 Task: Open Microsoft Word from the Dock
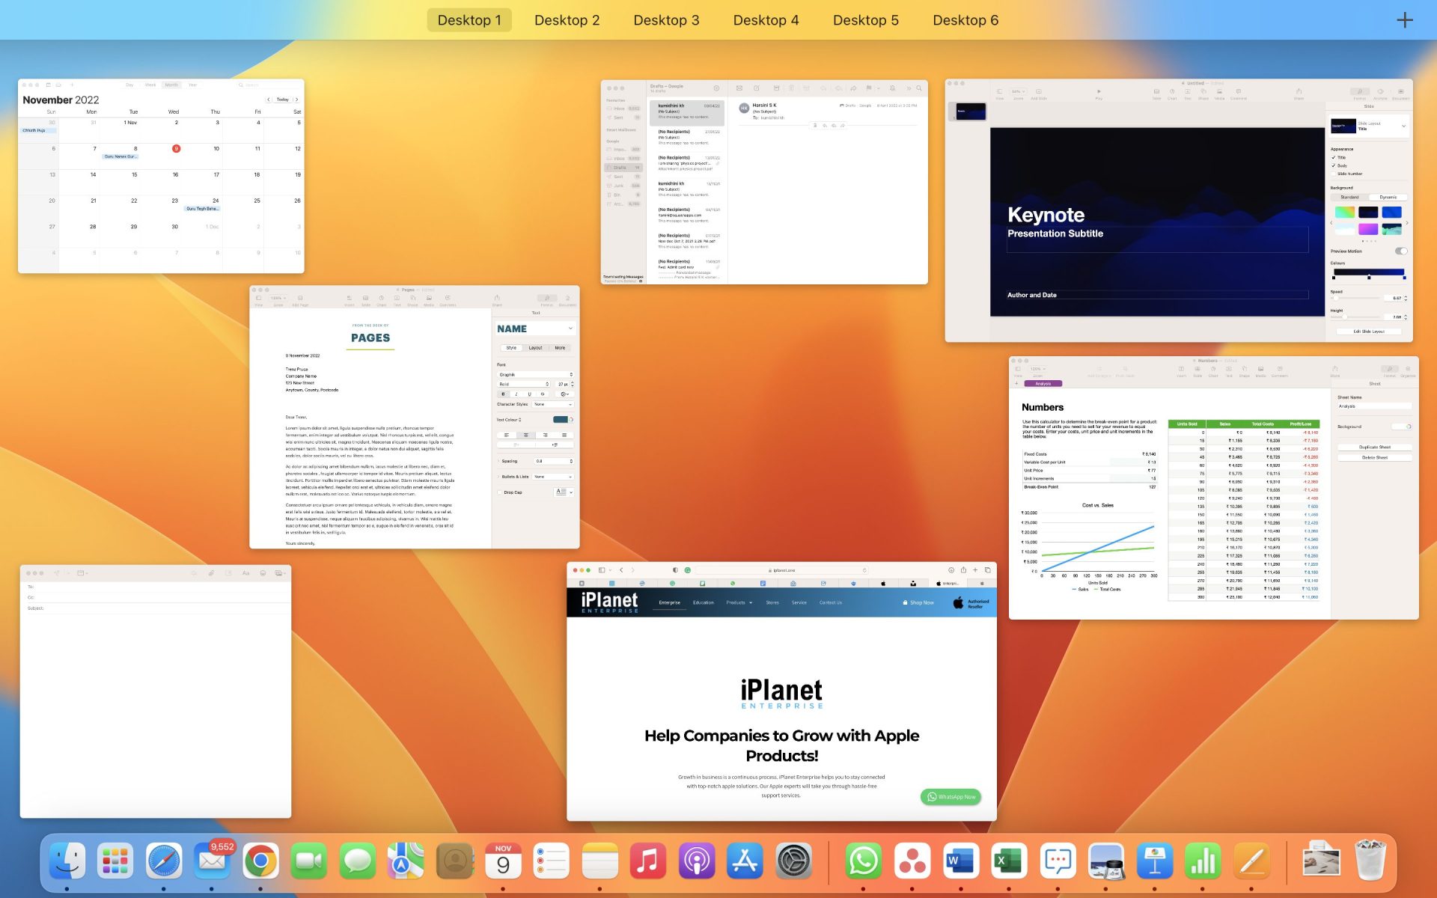960,861
